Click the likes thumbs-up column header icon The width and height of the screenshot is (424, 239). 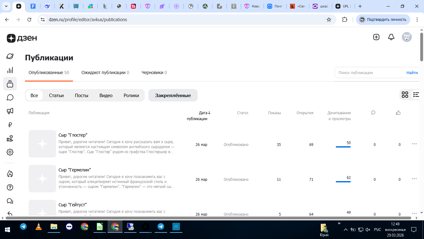click(x=398, y=113)
